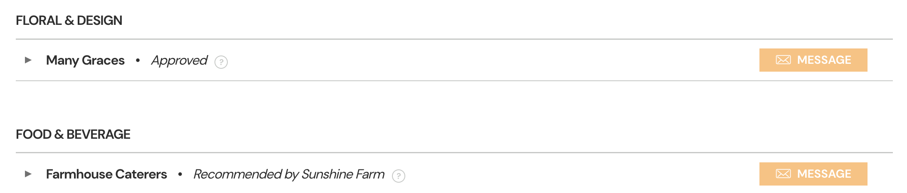
Task: Select the Many Graces vendor name
Action: click(x=85, y=60)
